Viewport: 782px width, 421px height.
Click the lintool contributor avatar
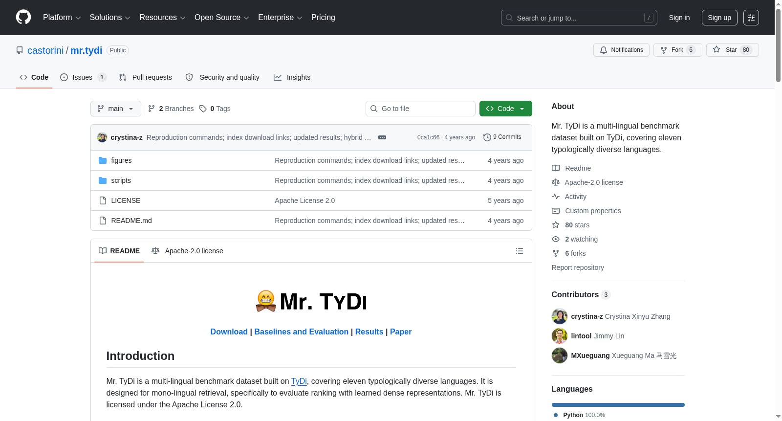point(560,336)
